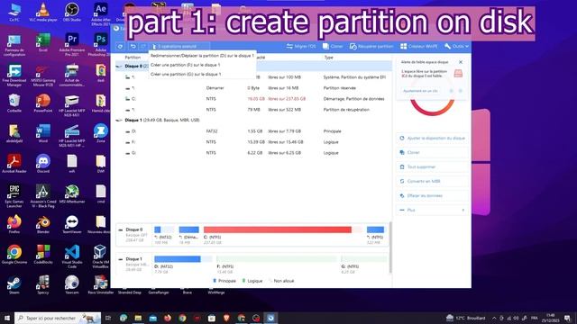
Task: Click the Cloner button in the top toolbar
Action: click(x=333, y=46)
